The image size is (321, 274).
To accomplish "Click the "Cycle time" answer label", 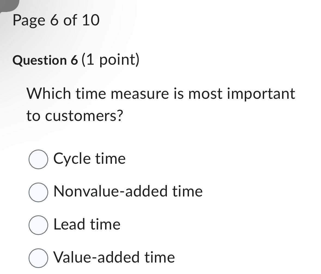I will coord(90,159).
